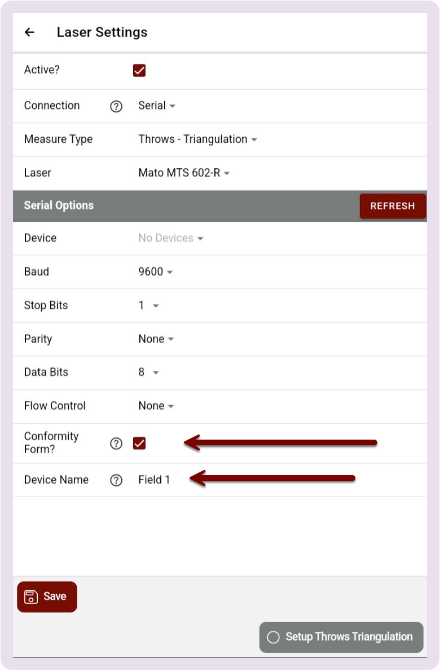Image resolution: width=440 pixels, height=671 pixels.
Task: Click the REFRESH button
Action: (x=393, y=206)
